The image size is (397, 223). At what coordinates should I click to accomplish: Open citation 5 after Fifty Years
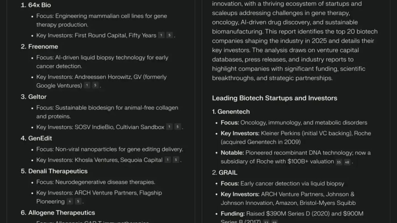pos(169,35)
